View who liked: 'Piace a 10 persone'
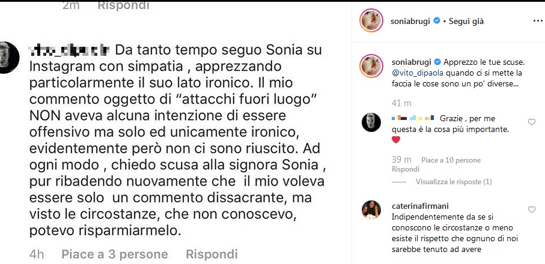 click(x=451, y=160)
